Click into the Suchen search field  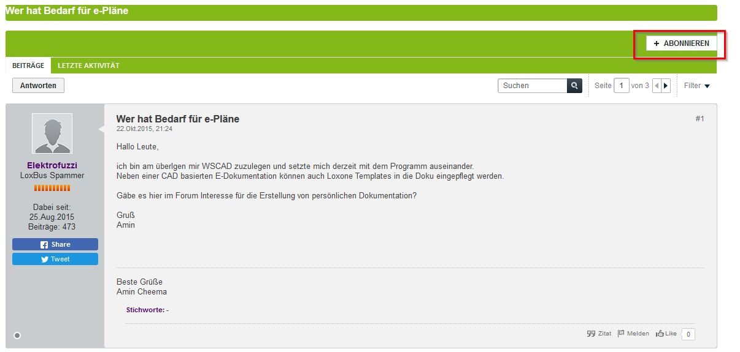[x=532, y=86]
